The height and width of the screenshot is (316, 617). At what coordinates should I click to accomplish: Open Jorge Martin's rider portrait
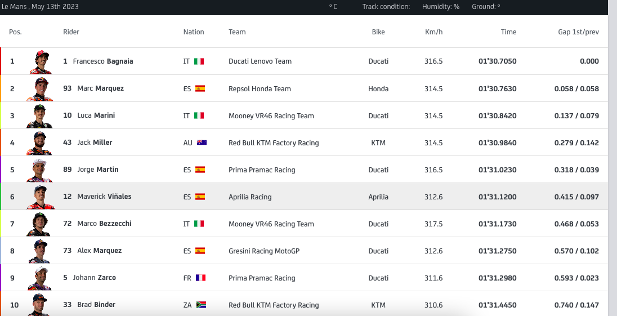(40, 170)
